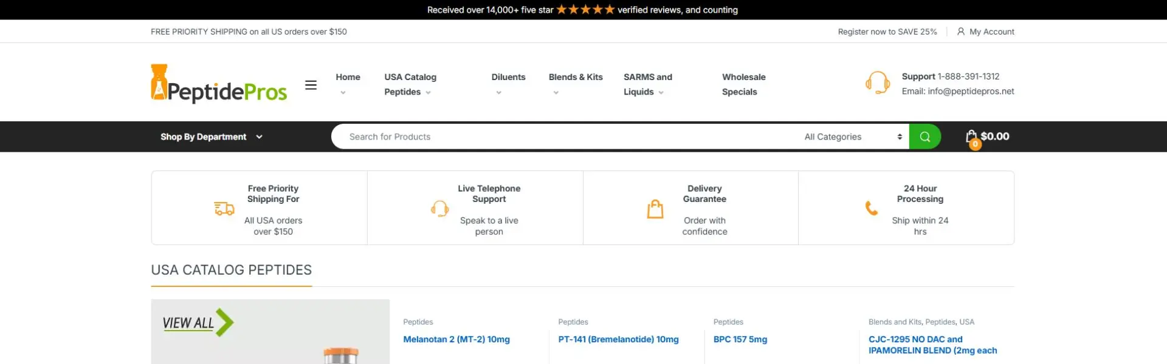This screenshot has height=364, width=1167.
Task: Click the Peptides category above Melanotan 2
Action: pyautogui.click(x=418, y=322)
